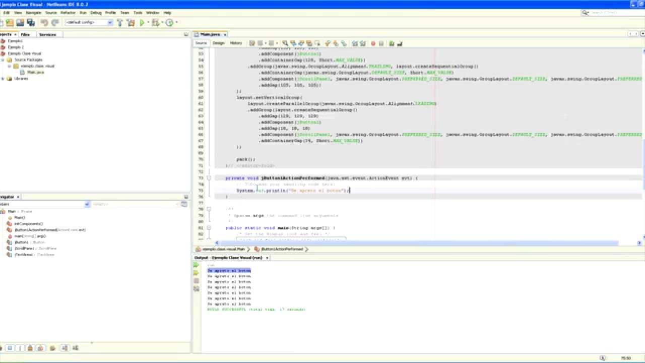The height and width of the screenshot is (363, 645).
Task: Toggle Show Inherited Members in Navigator
Action: [2, 348]
